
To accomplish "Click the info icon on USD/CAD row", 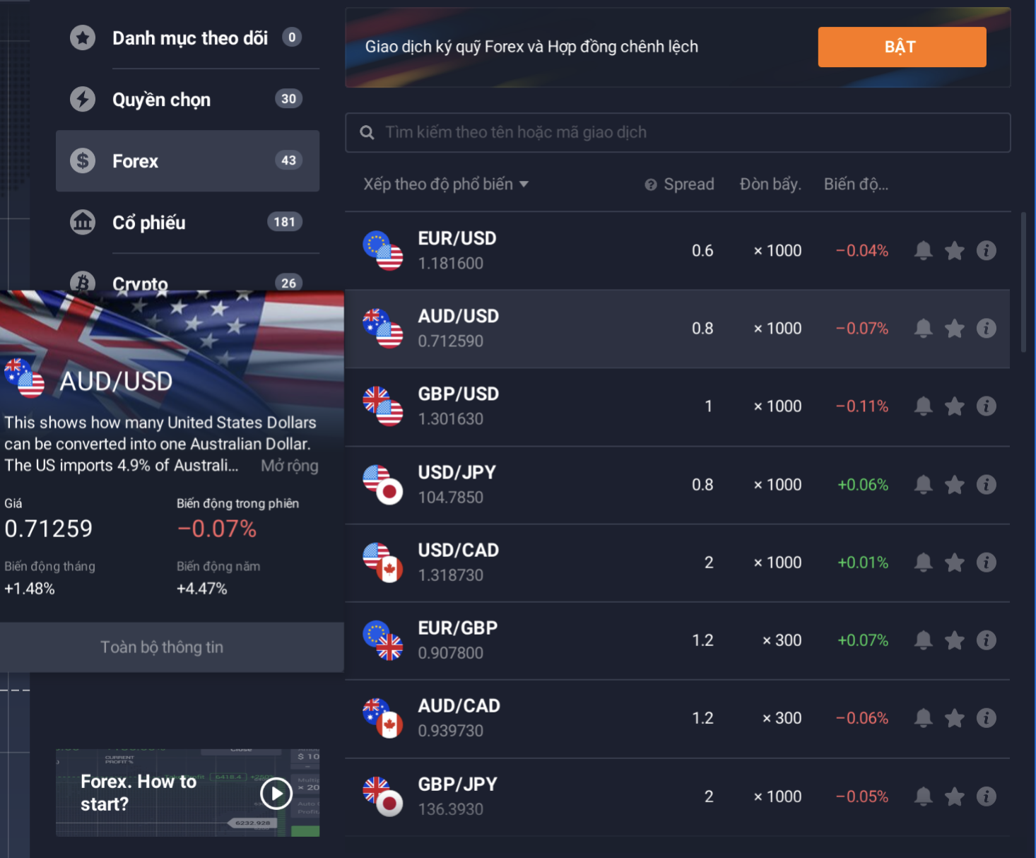I will (986, 562).
